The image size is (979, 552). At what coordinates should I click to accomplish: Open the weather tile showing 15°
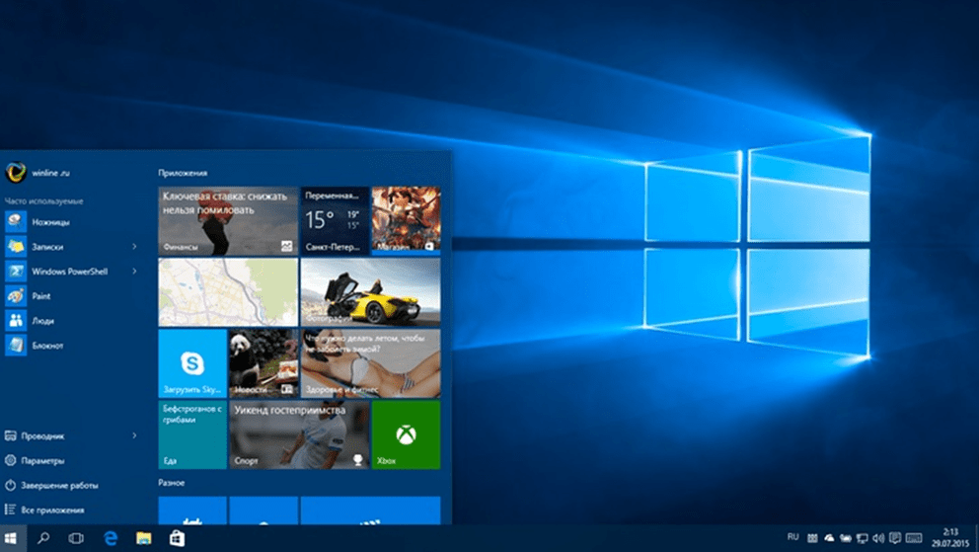point(334,220)
